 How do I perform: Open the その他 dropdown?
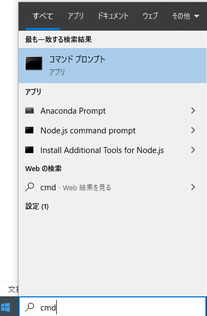(186, 16)
